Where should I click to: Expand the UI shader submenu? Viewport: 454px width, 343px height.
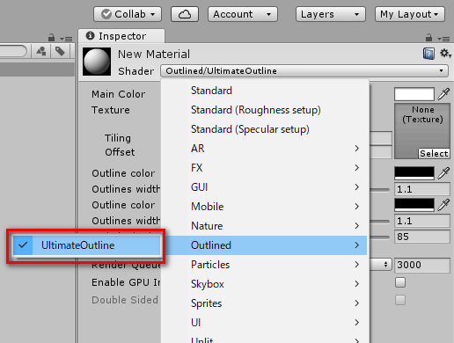(264, 323)
